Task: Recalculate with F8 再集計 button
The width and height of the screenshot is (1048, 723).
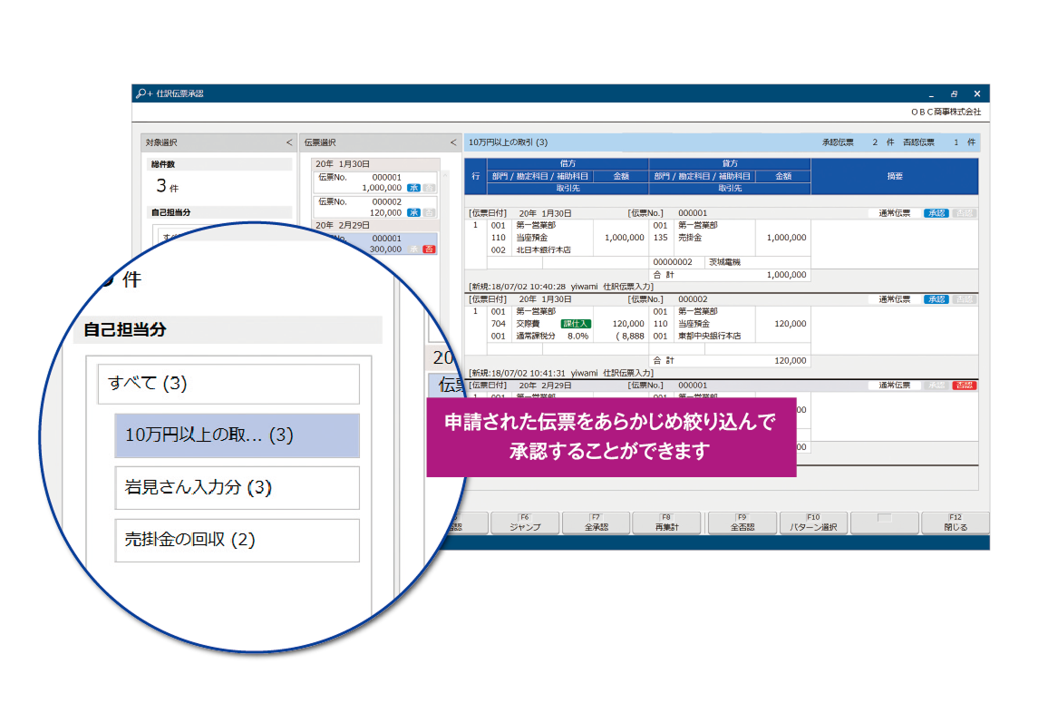Action: pyautogui.click(x=667, y=523)
